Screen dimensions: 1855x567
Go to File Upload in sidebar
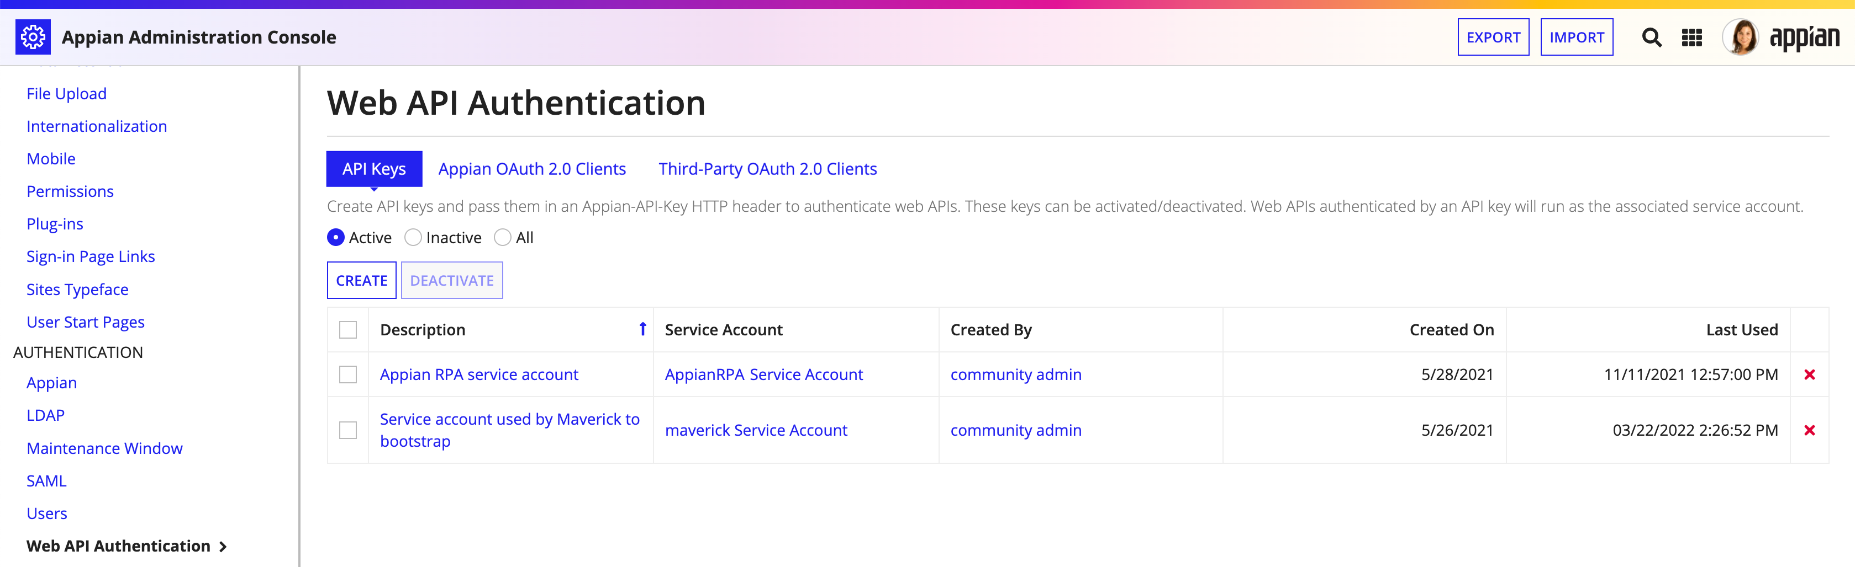tap(66, 93)
